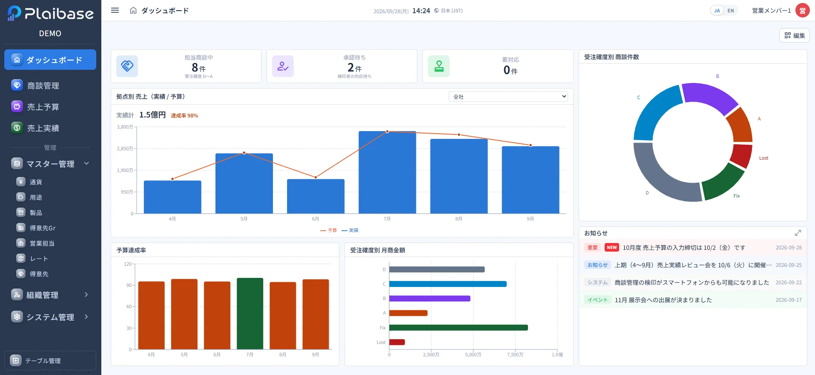Toggle 予算 series in chart legend
This screenshot has width=815, height=375.
[328, 230]
